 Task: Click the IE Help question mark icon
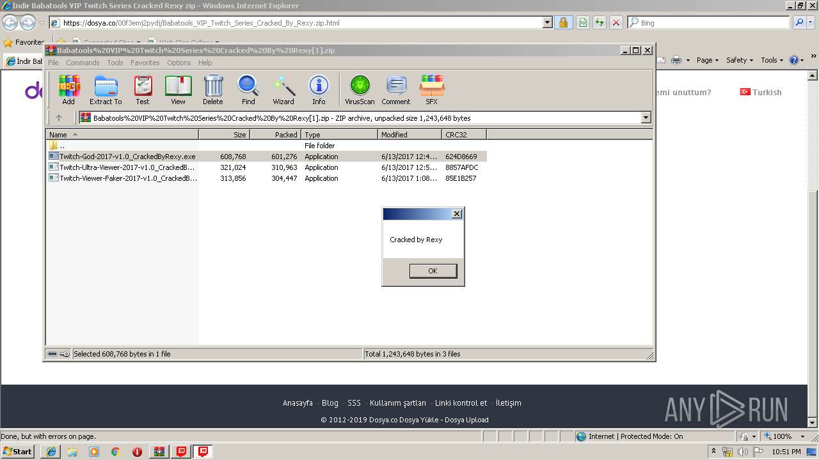[x=793, y=60]
